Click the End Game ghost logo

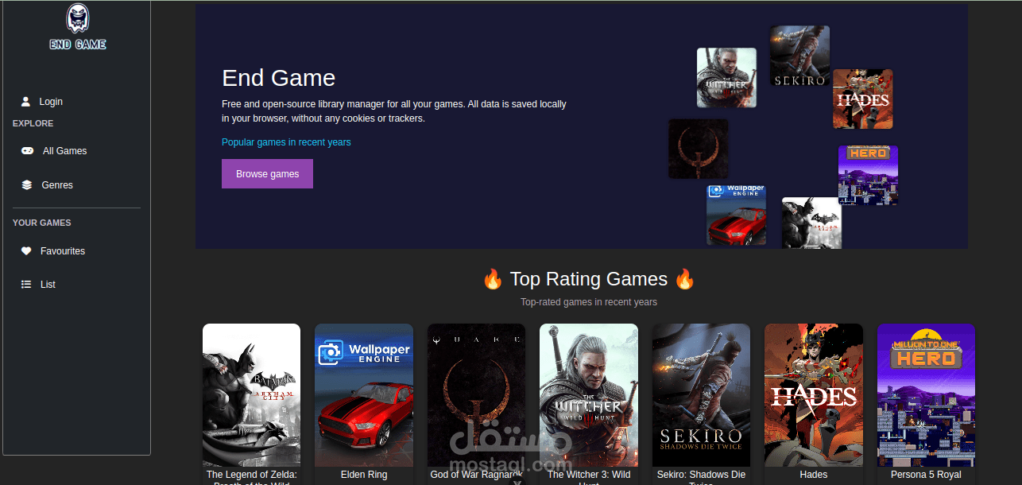[77, 27]
